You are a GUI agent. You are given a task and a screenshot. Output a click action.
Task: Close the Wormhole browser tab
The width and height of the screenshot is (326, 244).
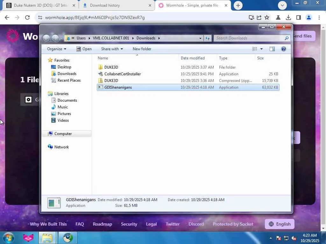[x=226, y=5]
